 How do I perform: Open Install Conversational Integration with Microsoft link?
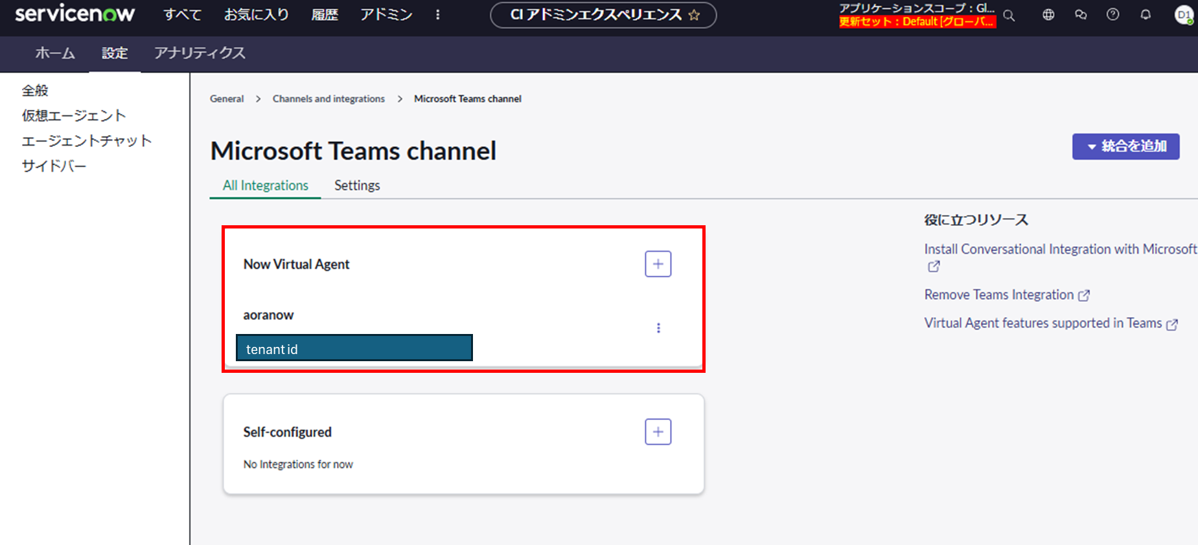tap(1060, 249)
